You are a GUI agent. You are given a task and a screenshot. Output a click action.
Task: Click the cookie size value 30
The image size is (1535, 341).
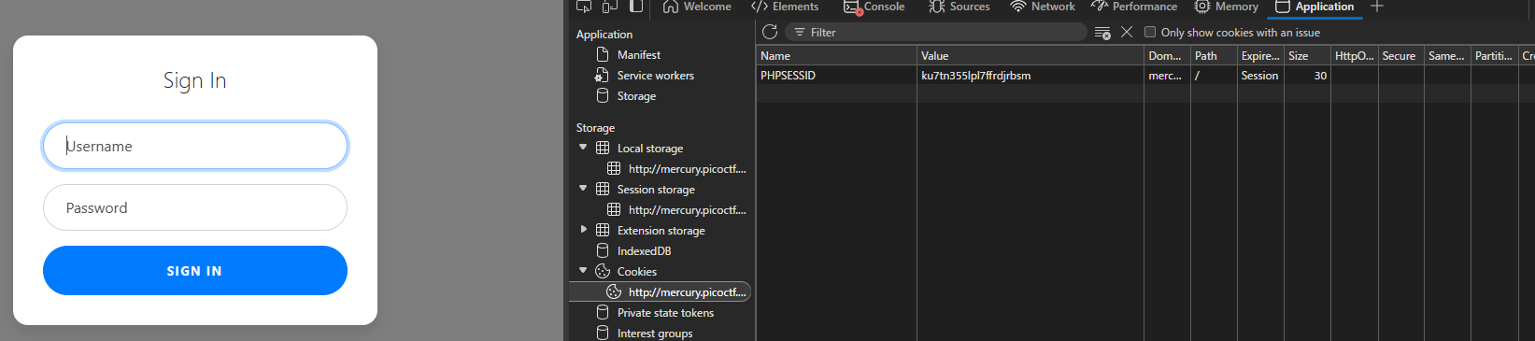(1320, 76)
